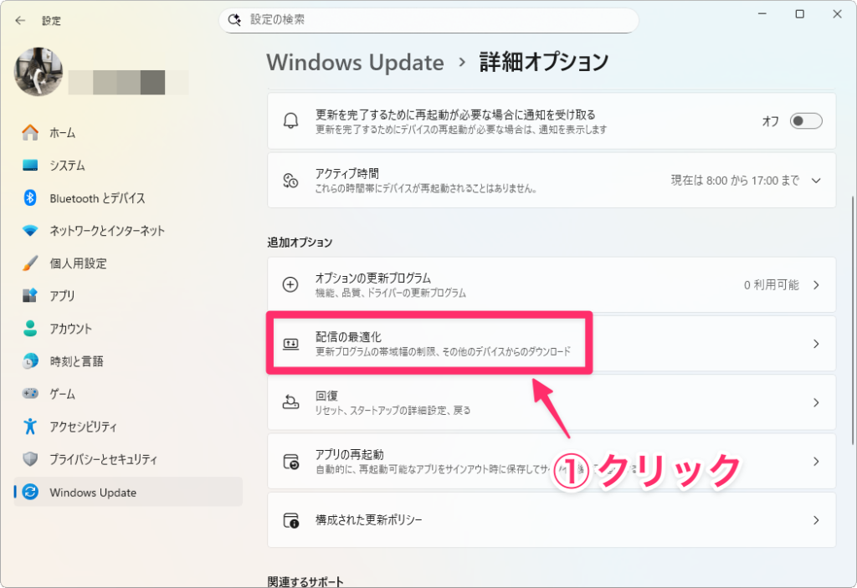Click the privacy shield icon
Image resolution: width=857 pixels, height=588 pixels.
point(30,459)
